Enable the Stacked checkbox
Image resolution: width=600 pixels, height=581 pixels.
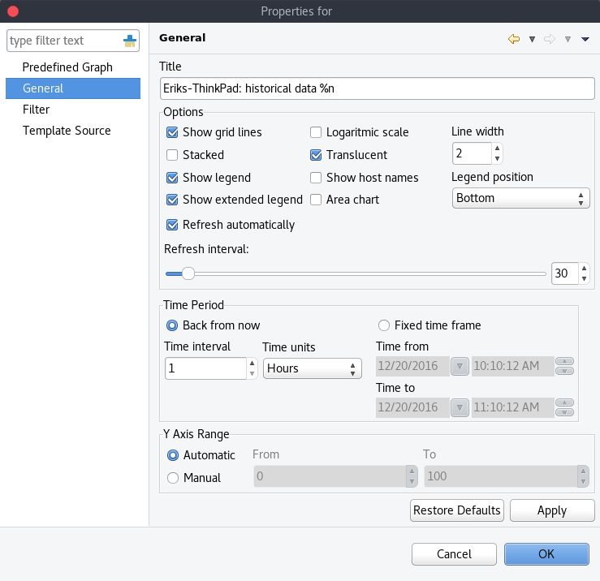pos(172,155)
